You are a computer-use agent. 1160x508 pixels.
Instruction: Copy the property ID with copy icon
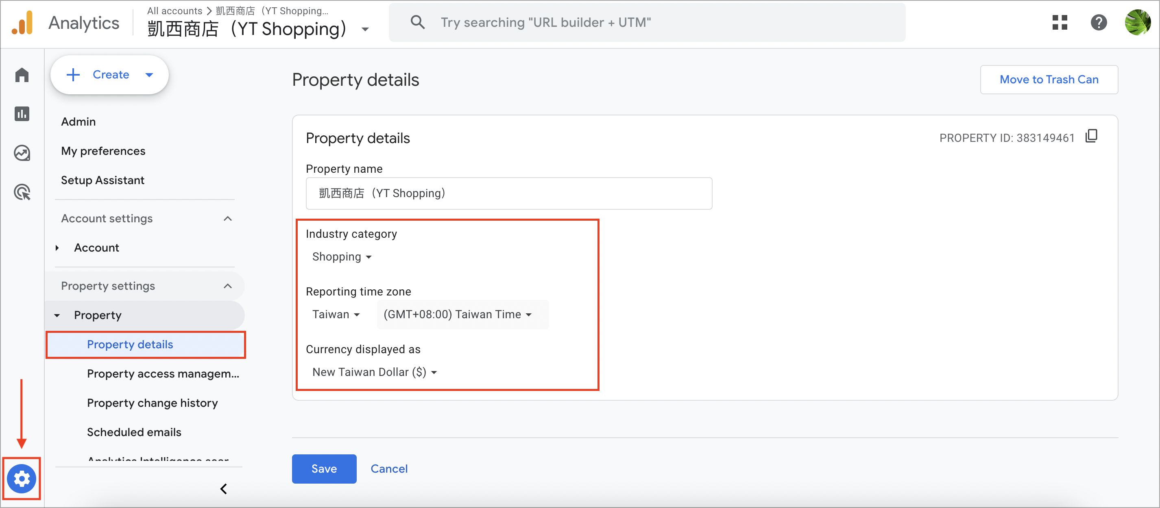coord(1091,136)
